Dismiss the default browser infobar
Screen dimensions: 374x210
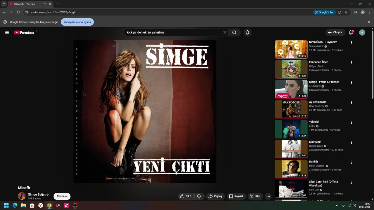(369, 22)
